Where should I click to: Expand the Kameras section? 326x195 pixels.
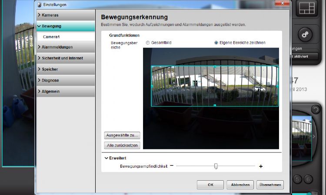point(65,15)
